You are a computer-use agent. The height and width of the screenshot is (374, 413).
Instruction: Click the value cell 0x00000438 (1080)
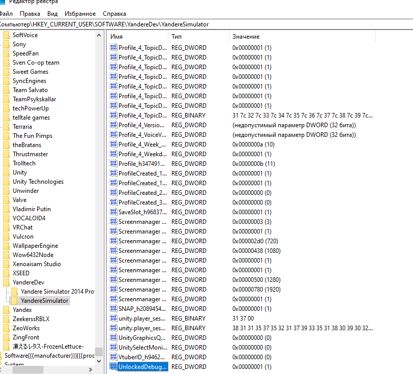pyautogui.click(x=256, y=251)
